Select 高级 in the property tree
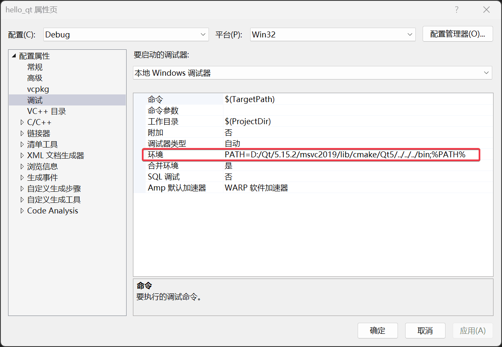Viewport: 502px width, 347px height. click(x=35, y=78)
